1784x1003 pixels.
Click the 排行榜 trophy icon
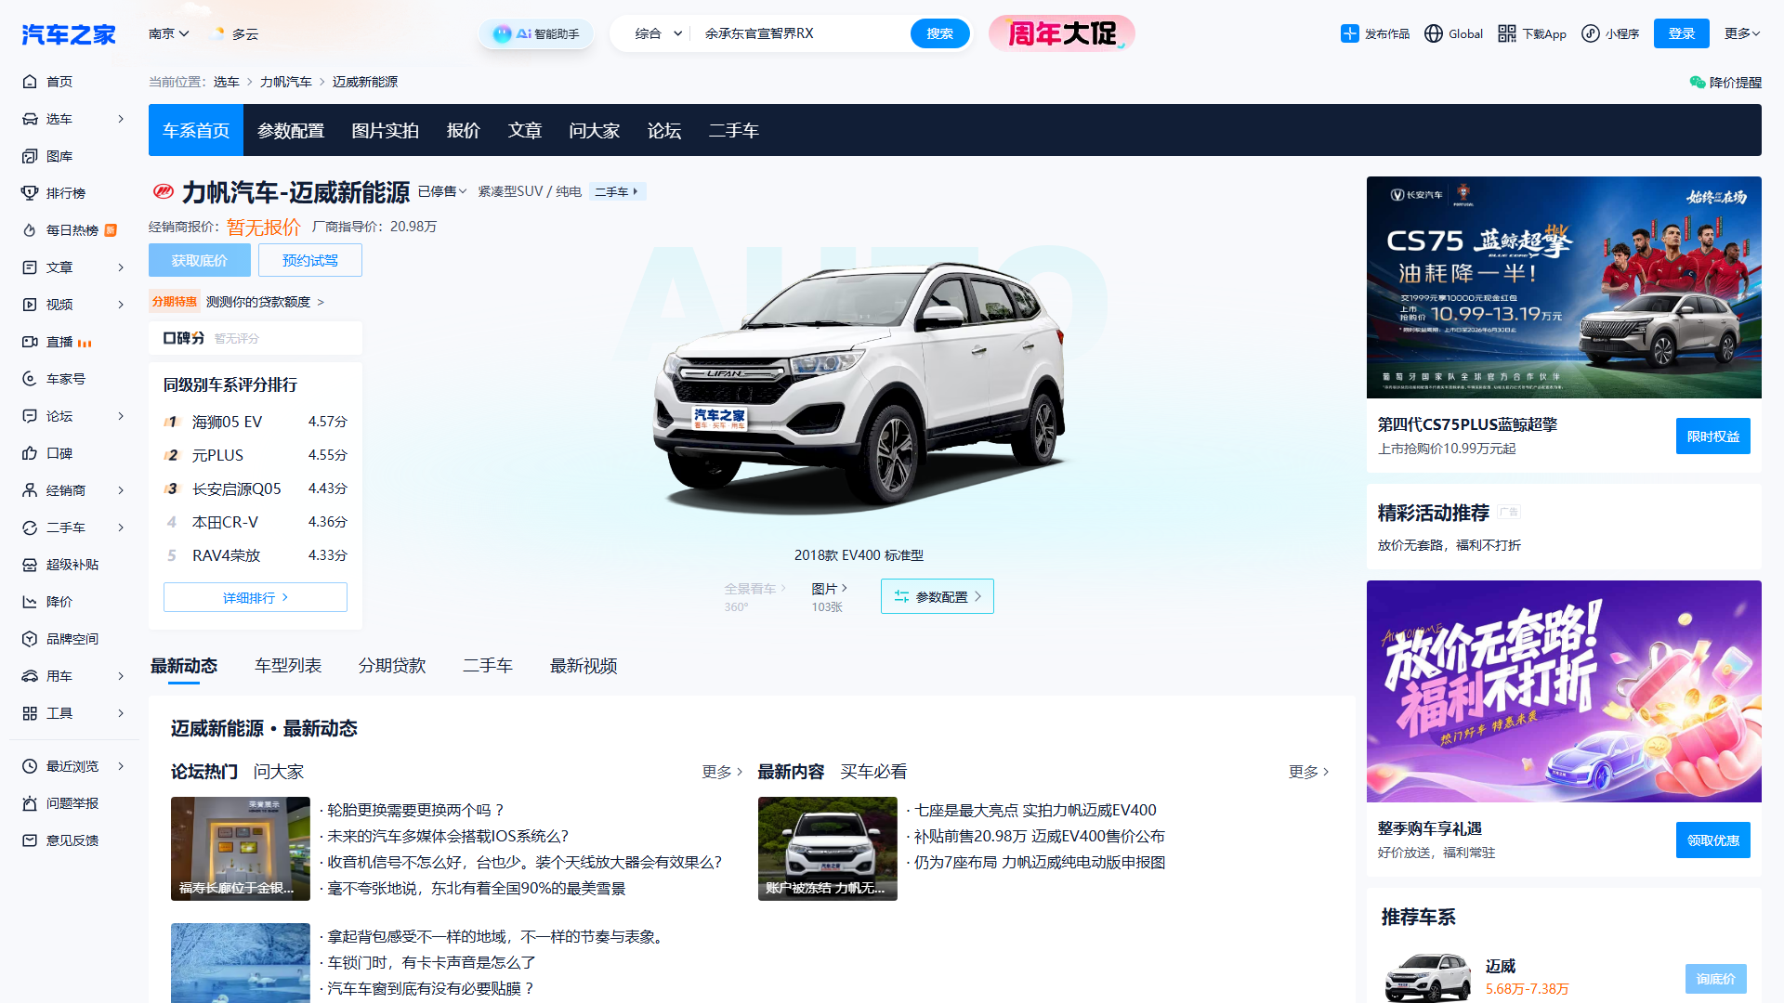tap(30, 193)
